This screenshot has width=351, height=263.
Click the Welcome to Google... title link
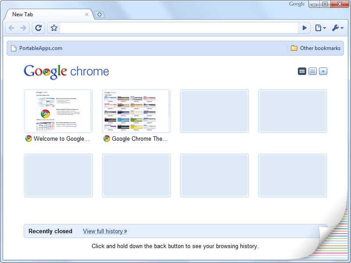61,139
